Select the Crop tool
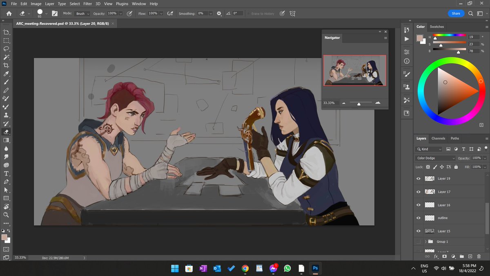The height and width of the screenshot is (276, 490). pyautogui.click(x=6, y=65)
